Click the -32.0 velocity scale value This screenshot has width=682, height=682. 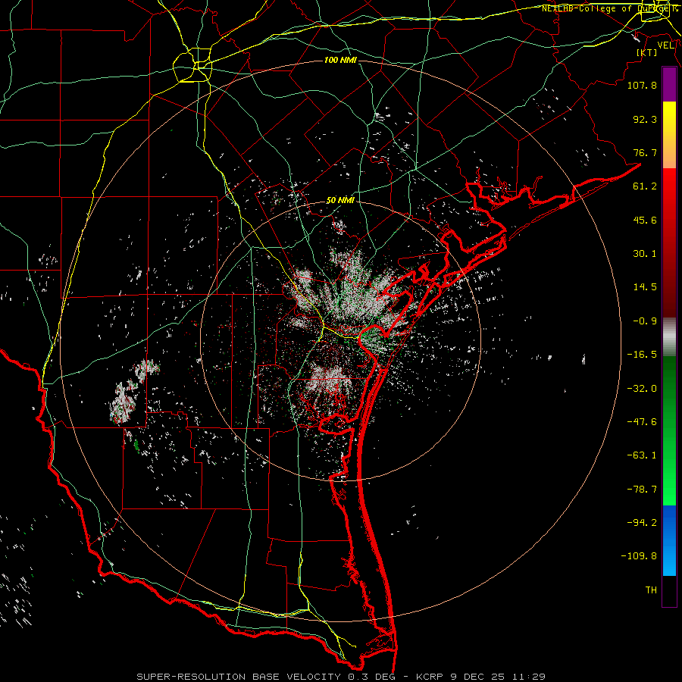642,389
